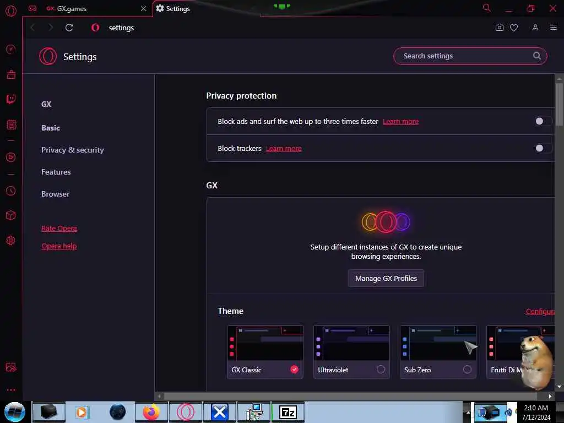Open 7-Zip from the taskbar
The width and height of the screenshot is (564, 423).
pyautogui.click(x=288, y=412)
